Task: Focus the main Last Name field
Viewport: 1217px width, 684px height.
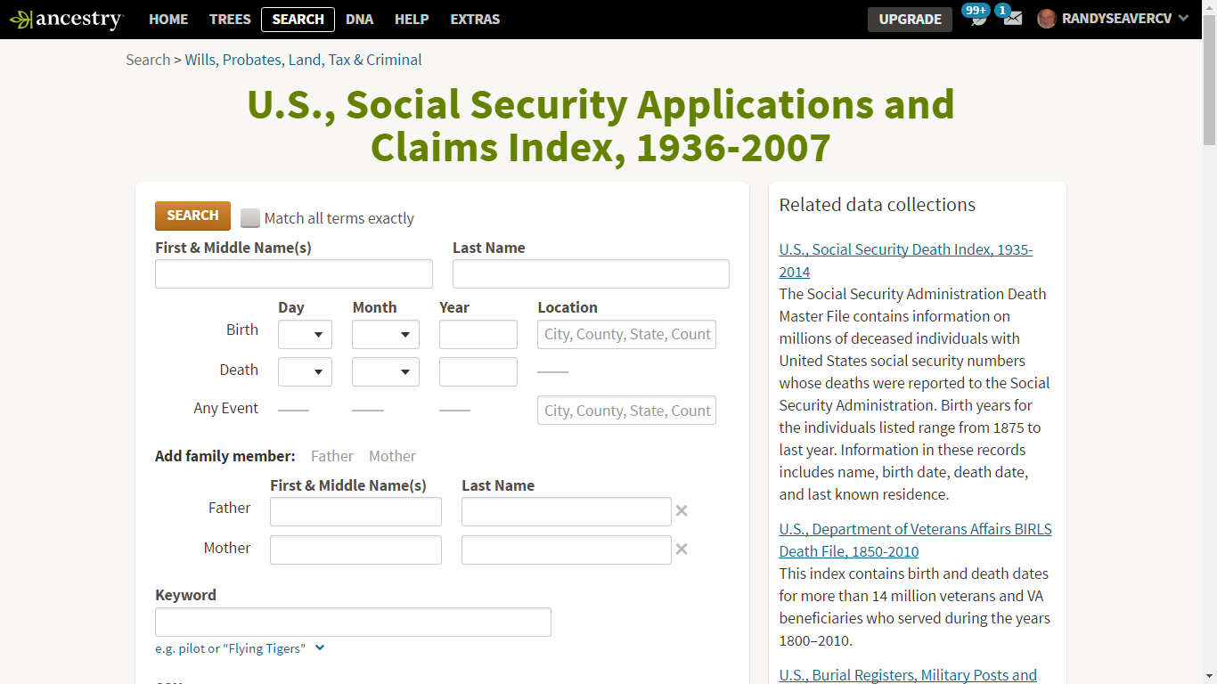Action: coord(591,273)
